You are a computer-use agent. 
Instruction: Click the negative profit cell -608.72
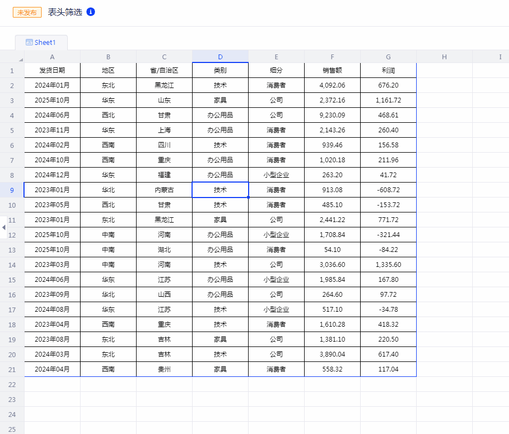388,190
